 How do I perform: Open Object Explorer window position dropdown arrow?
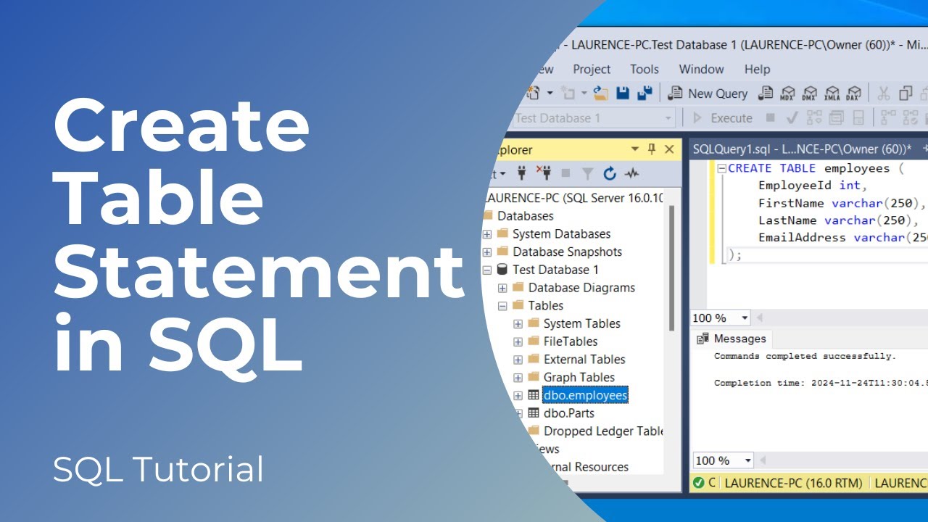coord(635,149)
